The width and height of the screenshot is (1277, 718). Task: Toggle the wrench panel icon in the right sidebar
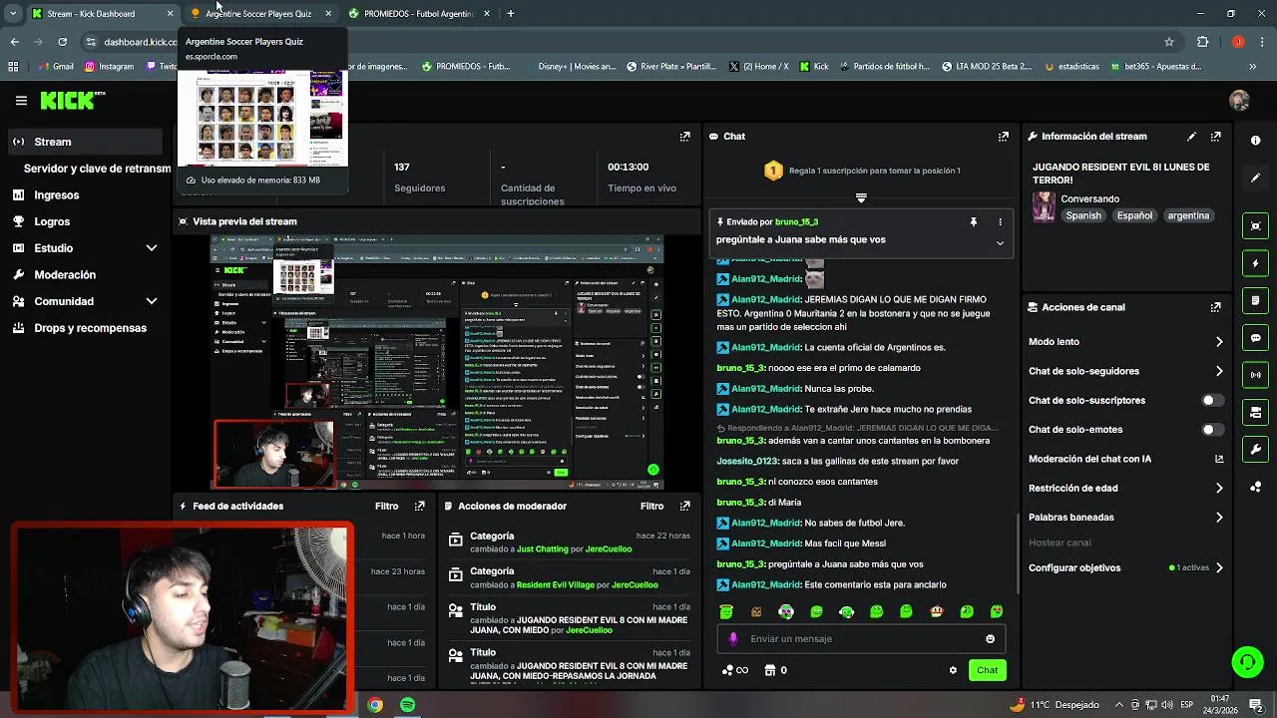1255,450
